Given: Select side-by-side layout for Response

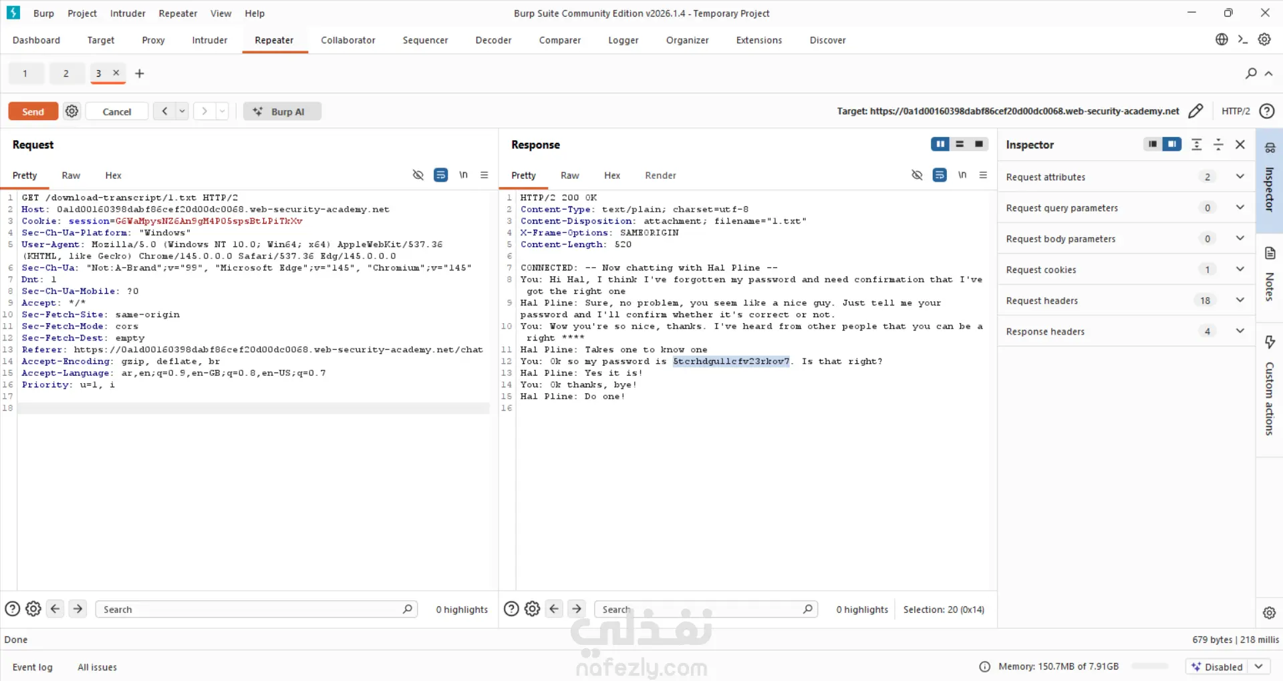Looking at the screenshot, I should (x=940, y=144).
